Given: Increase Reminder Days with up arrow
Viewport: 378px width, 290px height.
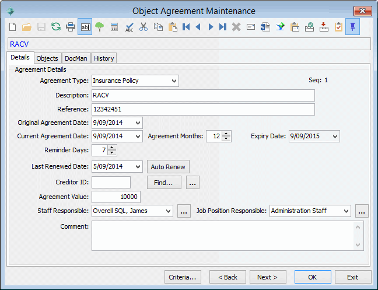Looking at the screenshot, I should 111,148.
